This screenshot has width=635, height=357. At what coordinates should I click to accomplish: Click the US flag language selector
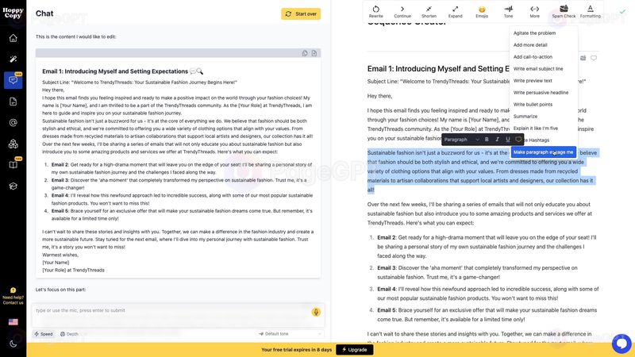[13, 322]
